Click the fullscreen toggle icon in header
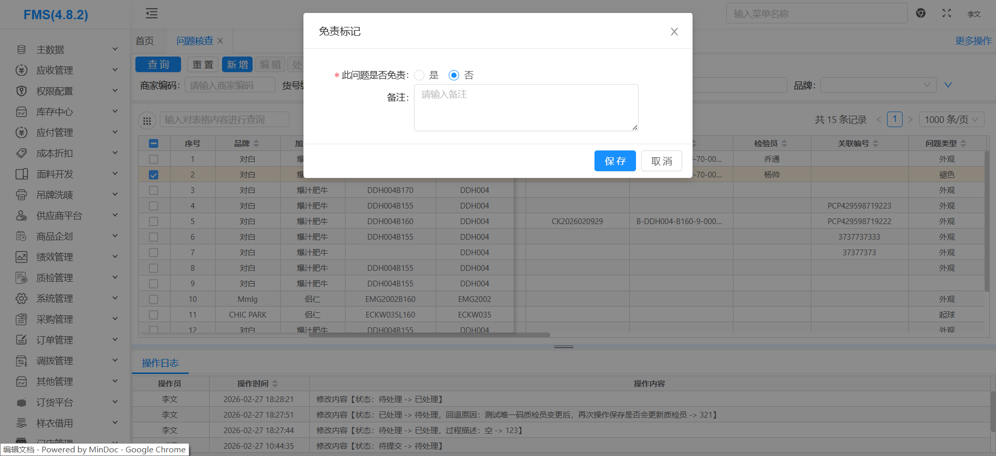Screen dimensions: 996x456 [947, 13]
